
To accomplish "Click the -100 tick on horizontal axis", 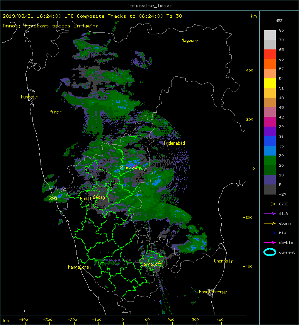I will click(97, 320).
